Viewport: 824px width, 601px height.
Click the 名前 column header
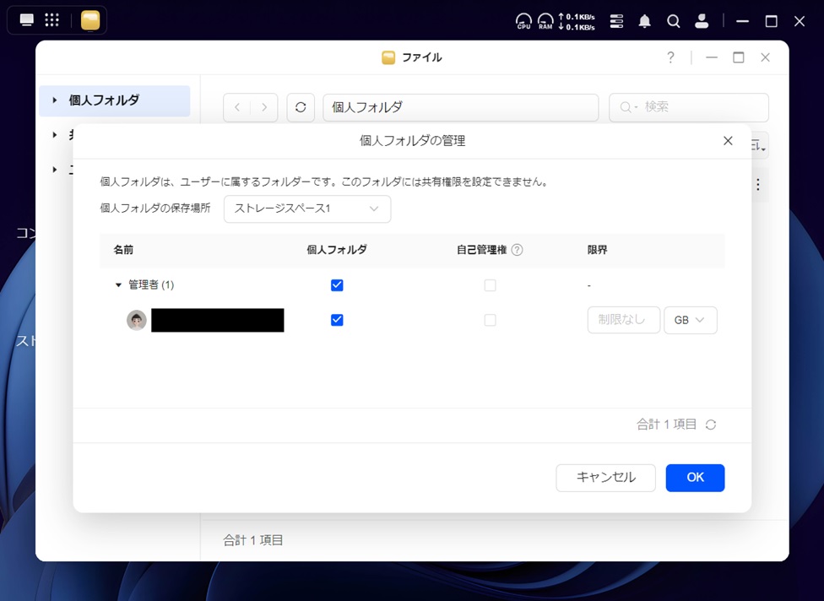coord(123,250)
